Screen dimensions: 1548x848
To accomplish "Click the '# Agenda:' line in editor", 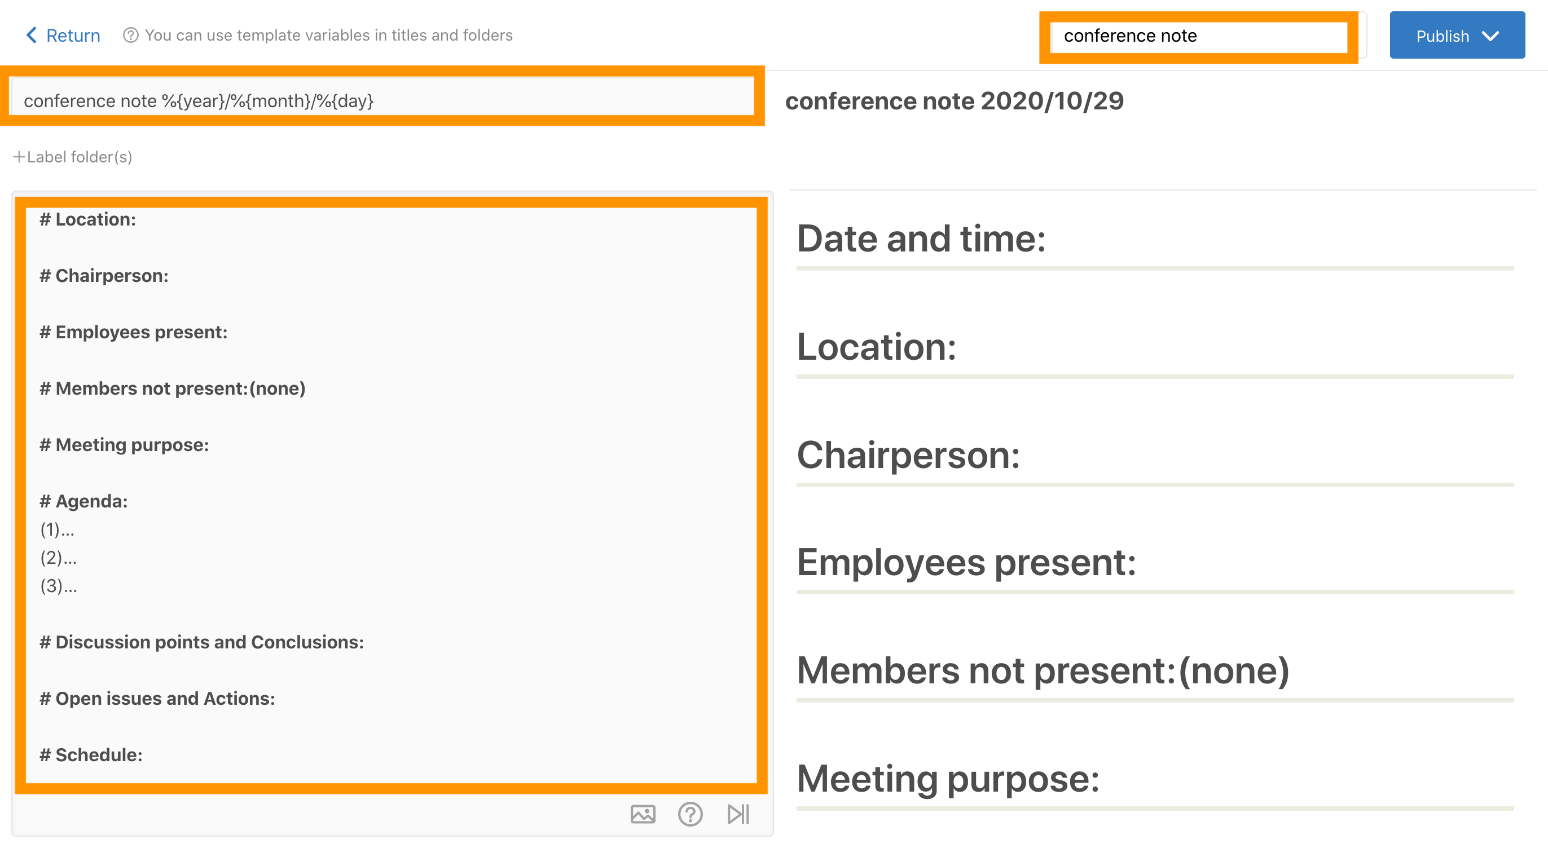I will (84, 501).
